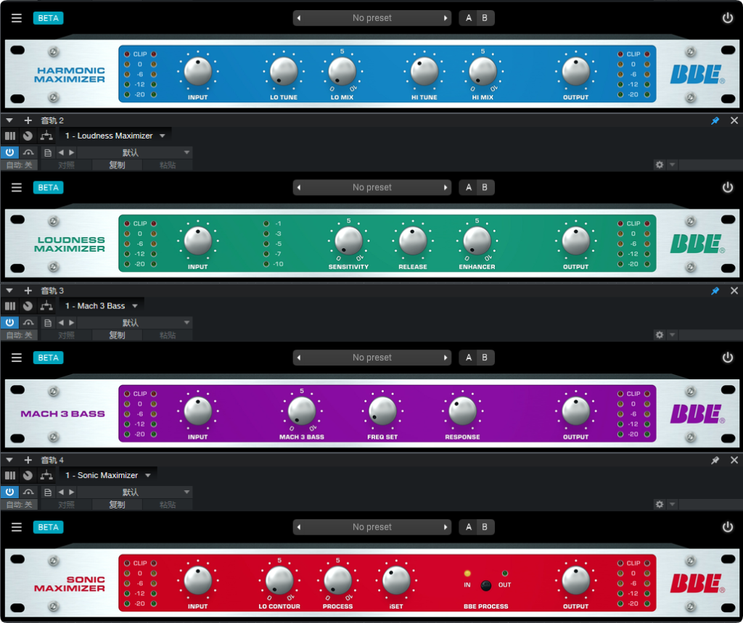Add plugin with plus icon on 音轨 4

coord(28,460)
